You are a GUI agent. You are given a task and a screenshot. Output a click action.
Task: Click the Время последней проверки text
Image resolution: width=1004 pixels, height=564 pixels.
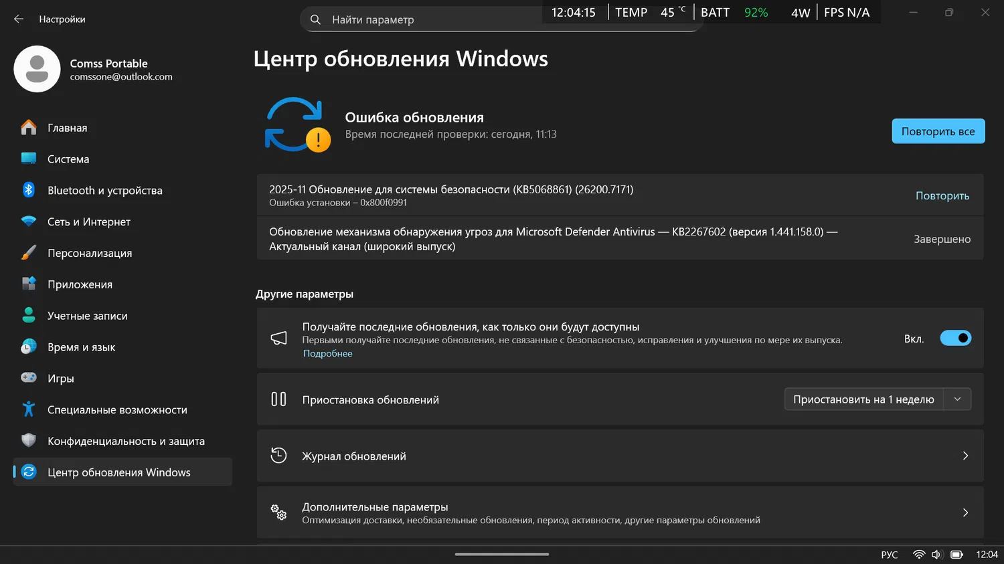pos(451,134)
